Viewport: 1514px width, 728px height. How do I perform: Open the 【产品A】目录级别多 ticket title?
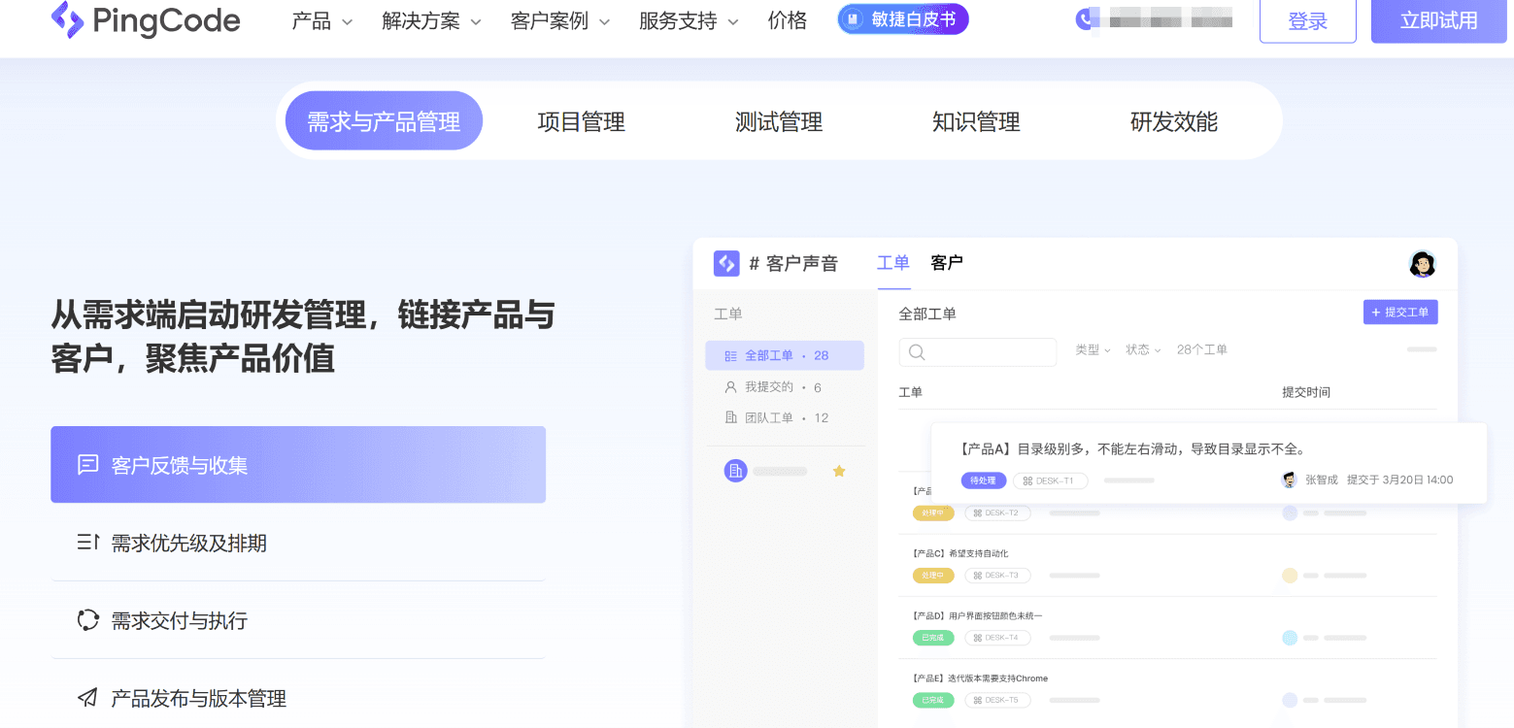pos(1131,448)
